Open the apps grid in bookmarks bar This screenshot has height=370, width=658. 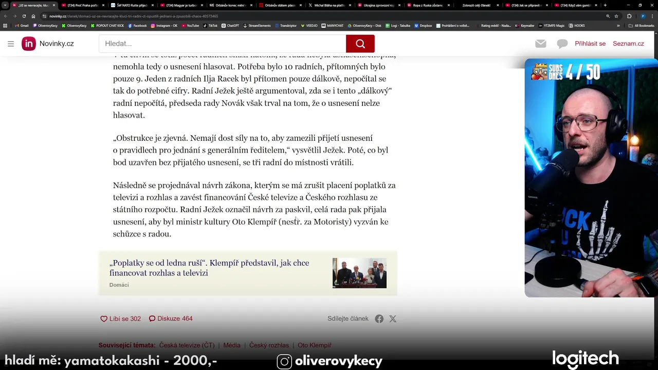click(x=5, y=25)
